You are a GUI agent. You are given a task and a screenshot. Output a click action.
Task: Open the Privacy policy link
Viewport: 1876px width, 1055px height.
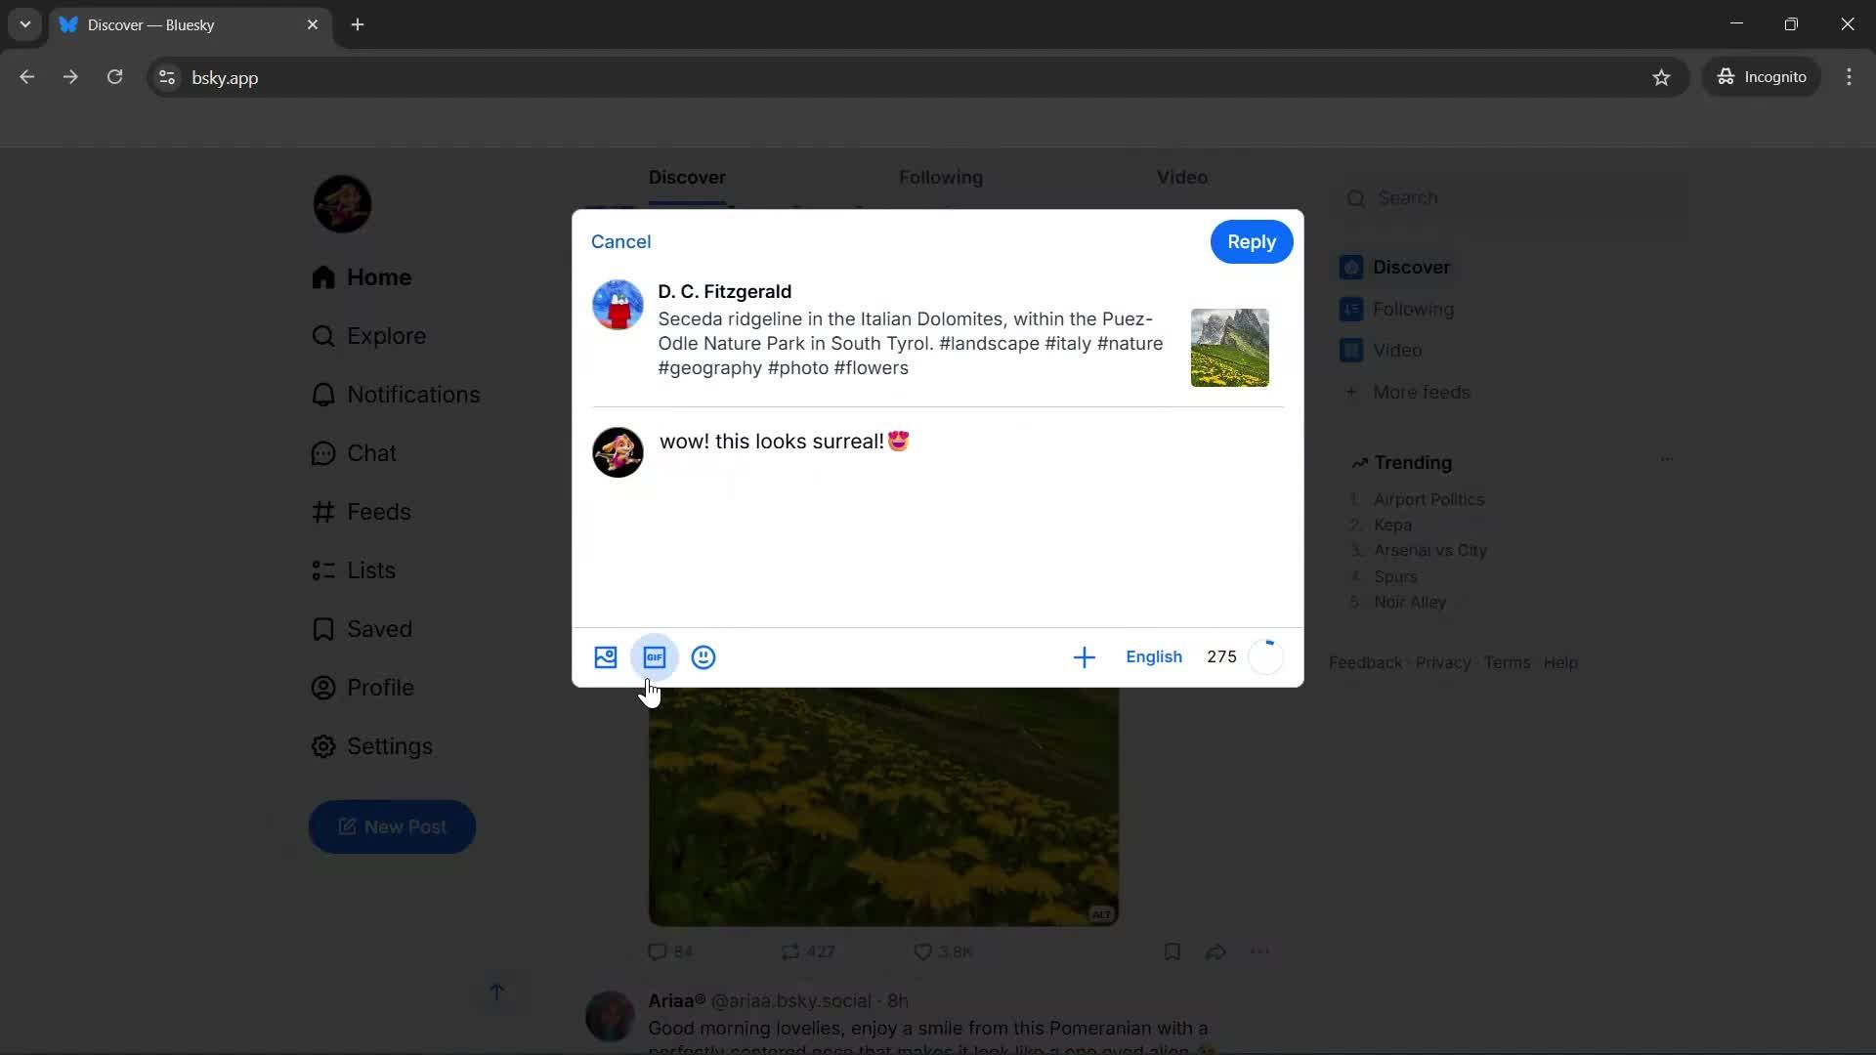pos(1442,662)
